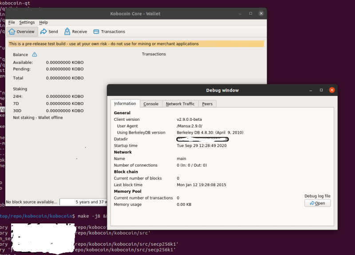
Task: Select the memory usage value 0.00 KB
Action: pyautogui.click(x=184, y=204)
